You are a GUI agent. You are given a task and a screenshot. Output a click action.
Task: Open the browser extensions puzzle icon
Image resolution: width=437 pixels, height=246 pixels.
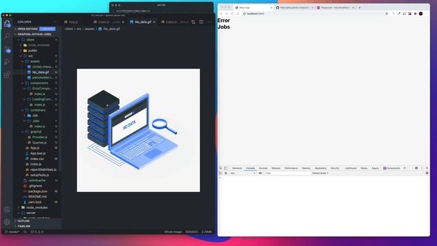click(415, 14)
